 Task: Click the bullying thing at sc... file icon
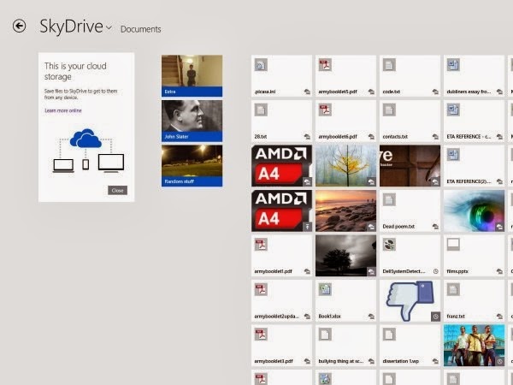[x=325, y=334]
